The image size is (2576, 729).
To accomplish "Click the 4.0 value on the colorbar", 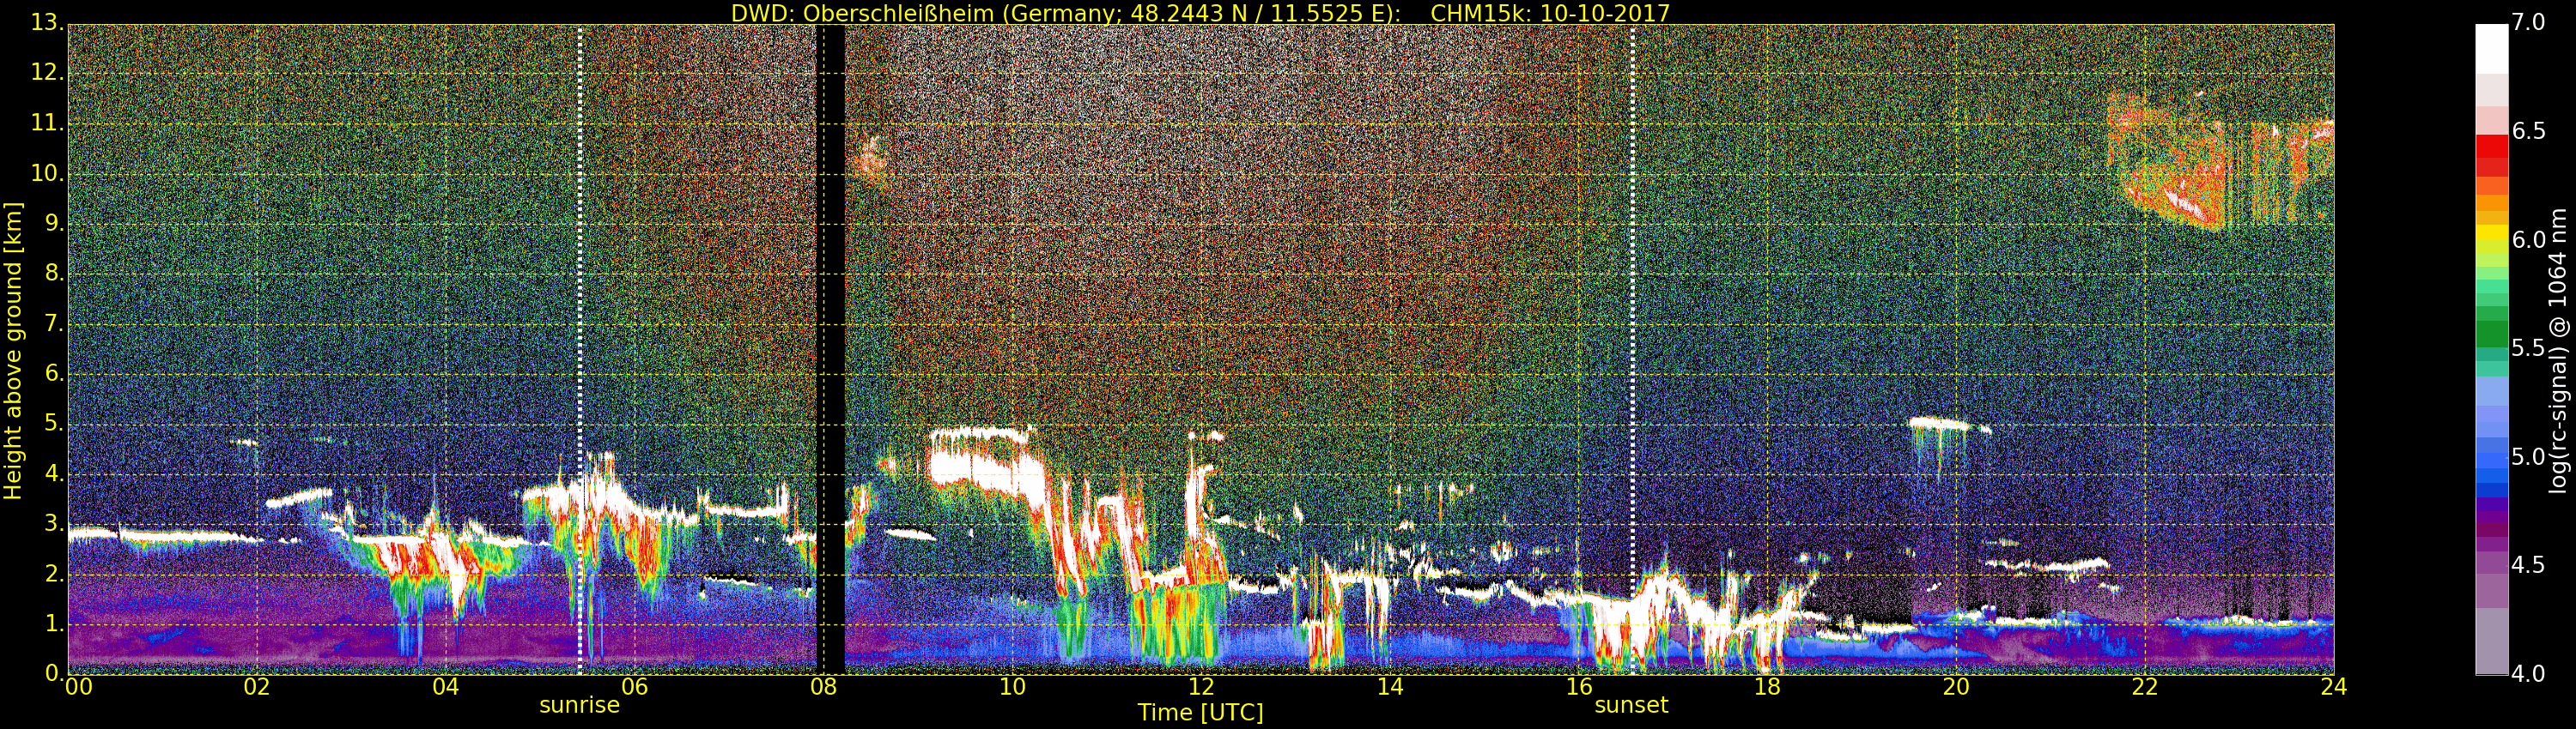I will tap(2528, 674).
